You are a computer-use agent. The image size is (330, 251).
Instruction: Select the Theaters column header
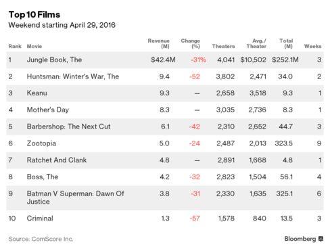pyautogui.click(x=223, y=46)
